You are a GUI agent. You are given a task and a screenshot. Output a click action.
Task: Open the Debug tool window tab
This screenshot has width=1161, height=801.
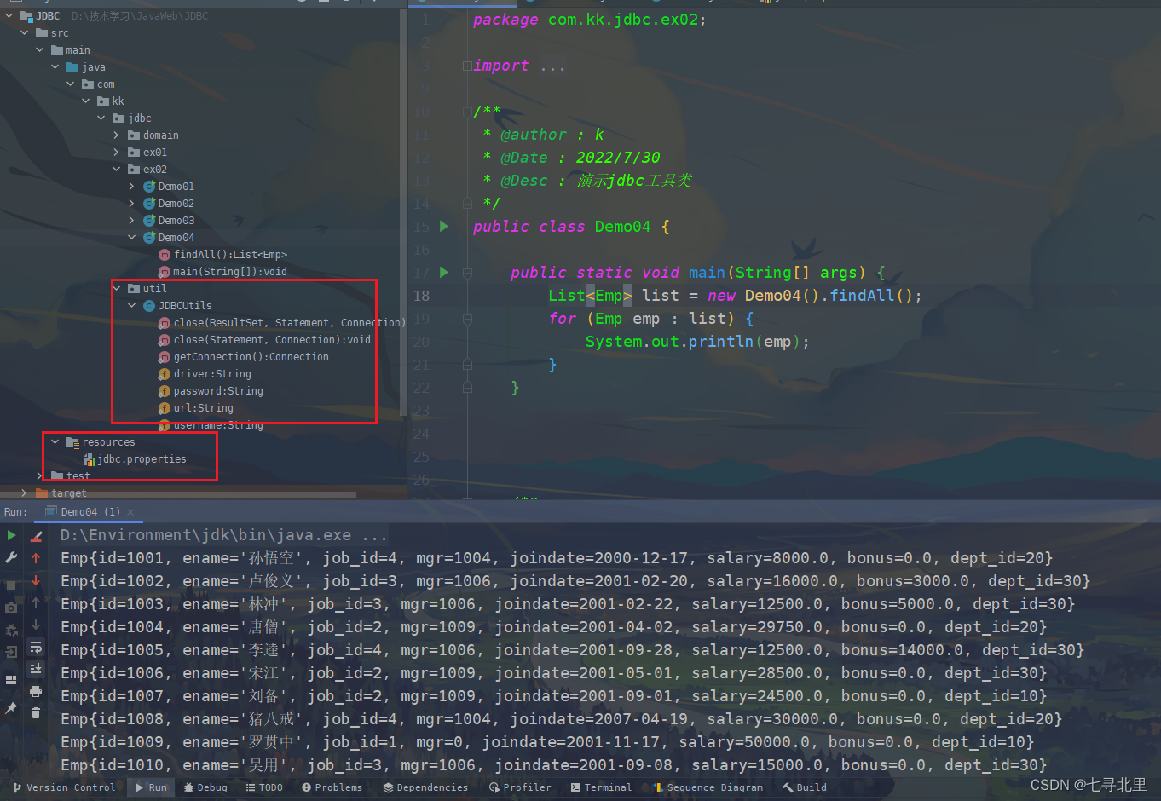click(x=205, y=787)
